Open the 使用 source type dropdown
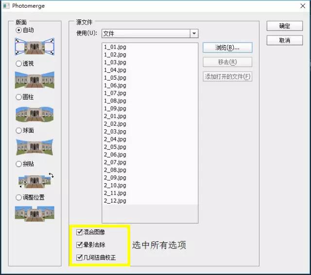Viewport: 311px width, 275px height. tap(194, 34)
